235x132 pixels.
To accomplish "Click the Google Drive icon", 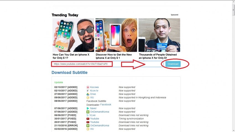I will [88, 94].
